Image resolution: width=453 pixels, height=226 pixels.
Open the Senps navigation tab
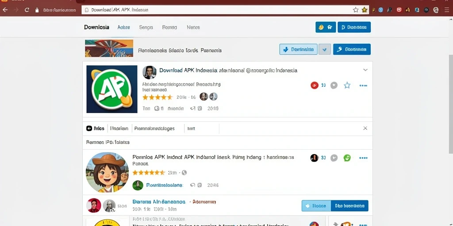(146, 27)
